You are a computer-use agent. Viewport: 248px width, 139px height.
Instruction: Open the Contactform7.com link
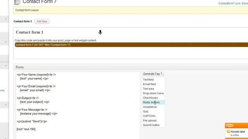click(x=229, y=3)
